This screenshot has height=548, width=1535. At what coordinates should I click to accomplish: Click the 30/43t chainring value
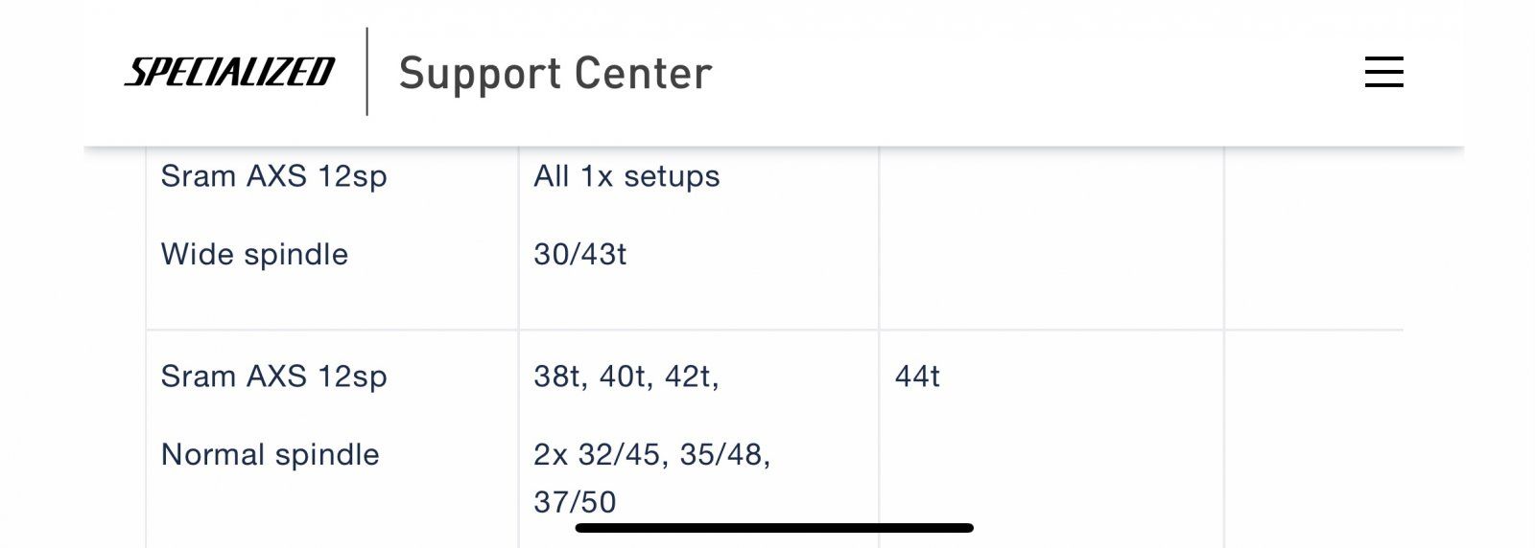click(579, 255)
